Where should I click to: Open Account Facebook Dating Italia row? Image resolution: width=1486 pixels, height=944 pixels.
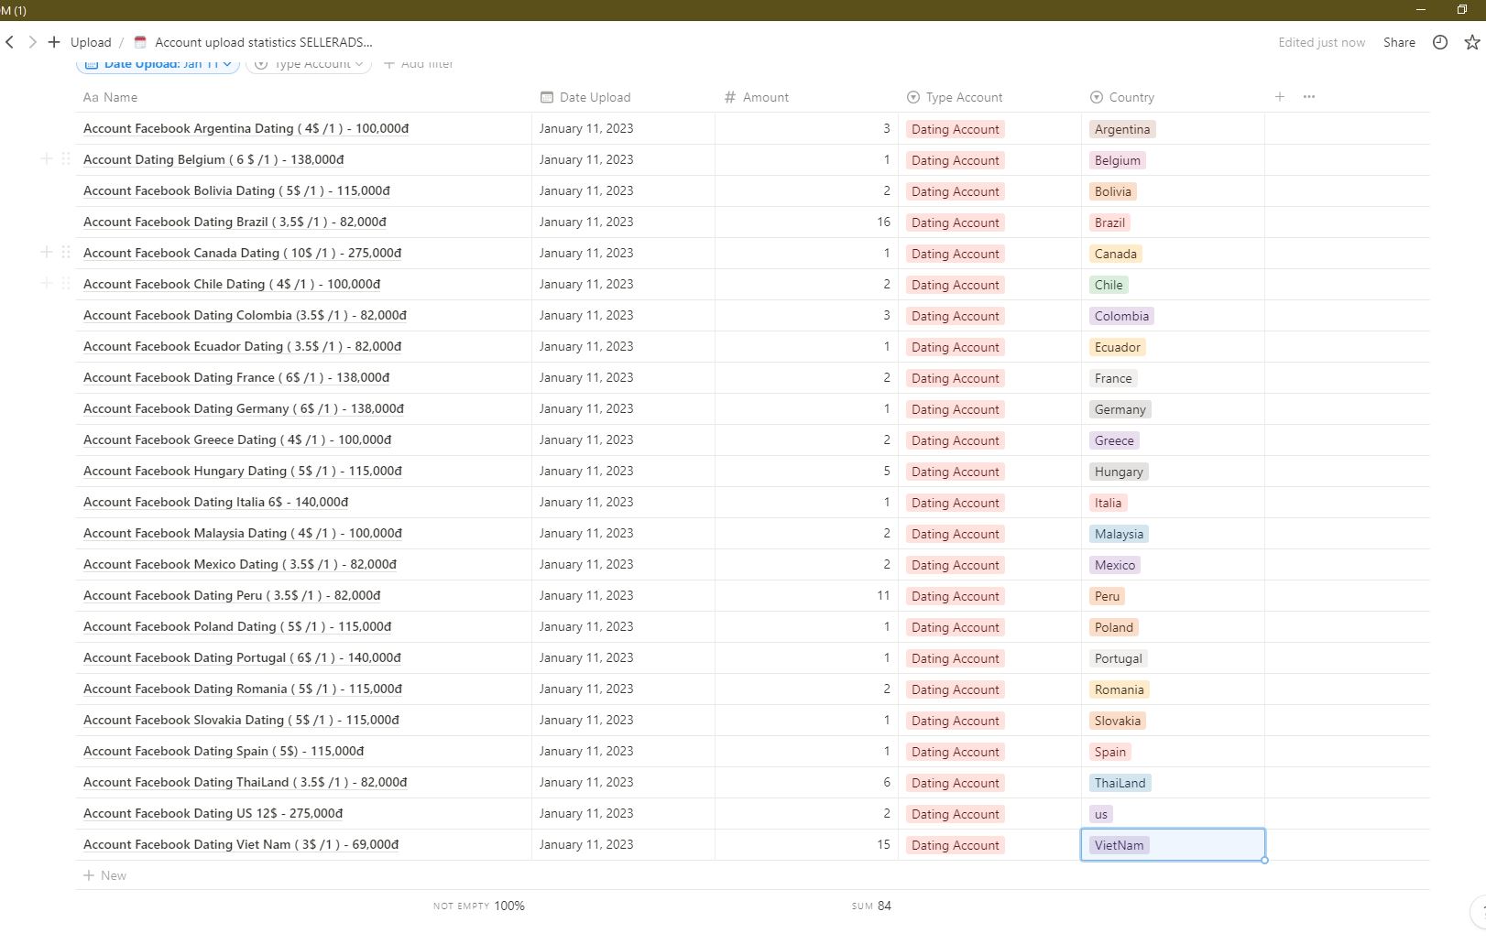coord(215,502)
